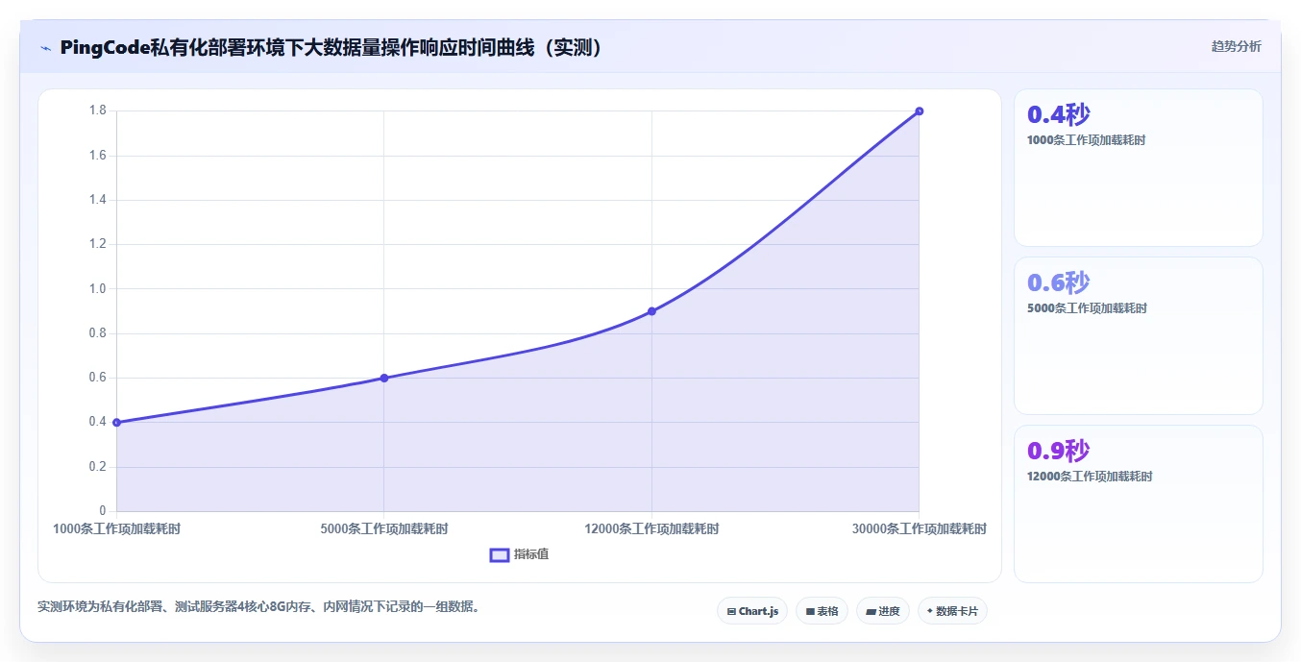
Task: Select the 0.6 data point on the curve
Action: click(x=384, y=378)
